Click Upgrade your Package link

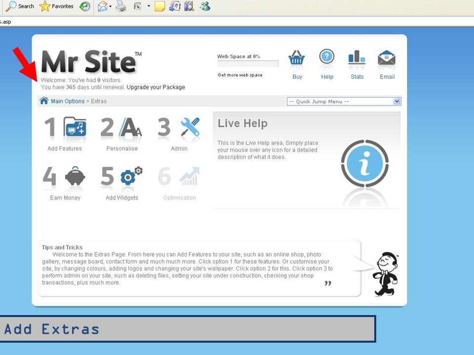156,87
